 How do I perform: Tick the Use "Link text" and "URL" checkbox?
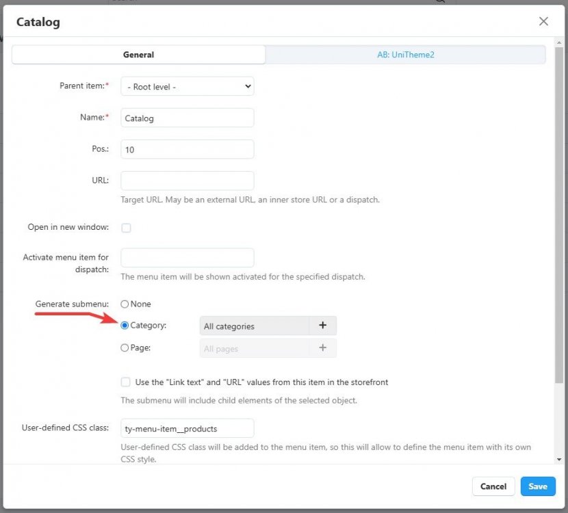pos(126,382)
